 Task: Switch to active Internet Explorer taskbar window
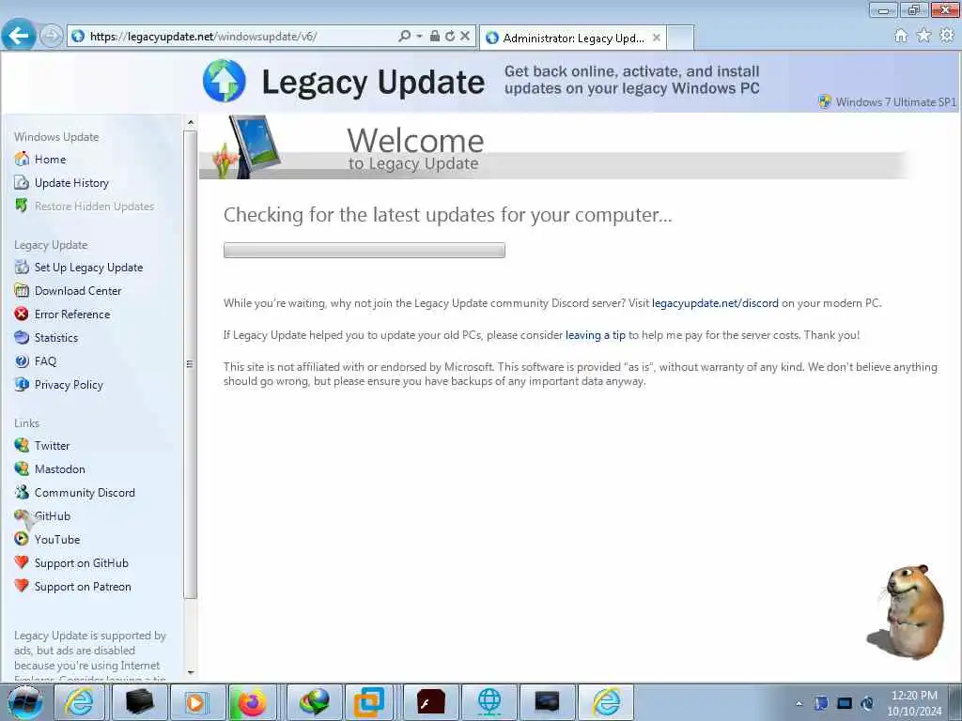tap(606, 702)
